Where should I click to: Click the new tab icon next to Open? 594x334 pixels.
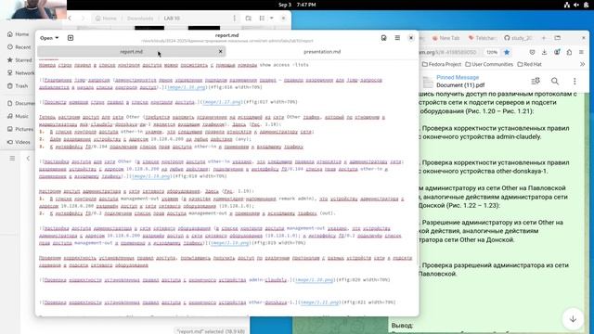click(71, 38)
